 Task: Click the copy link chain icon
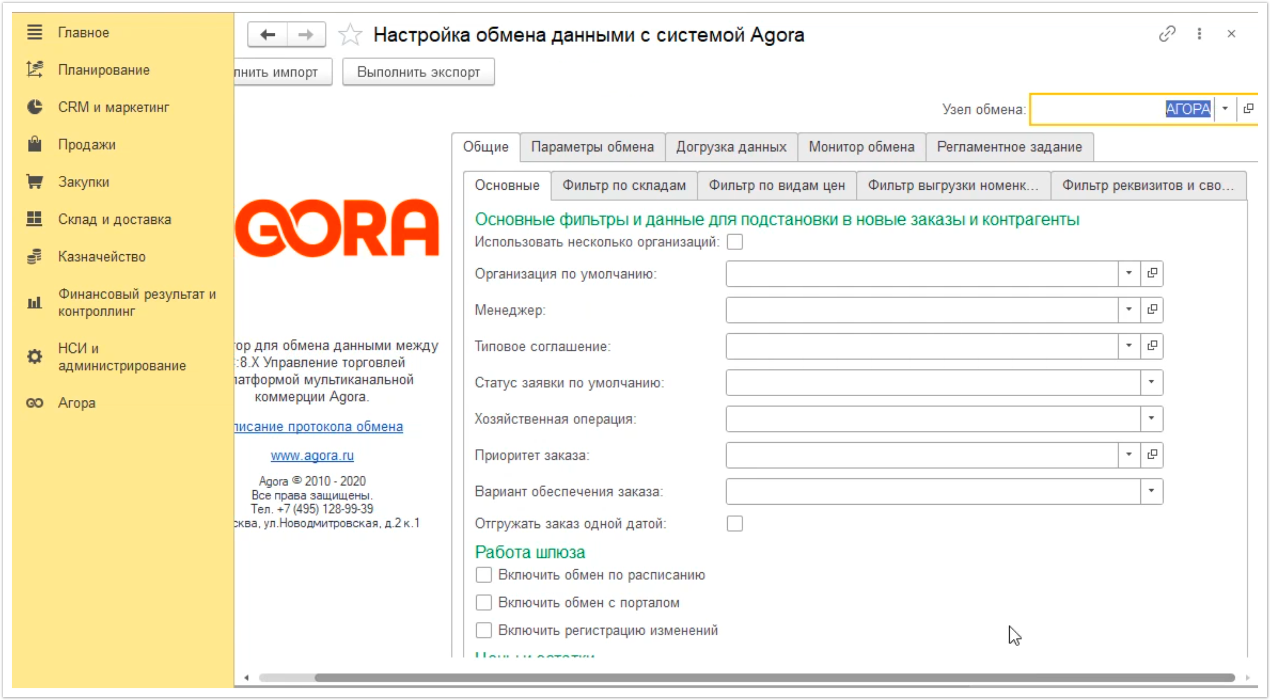pos(1167,34)
